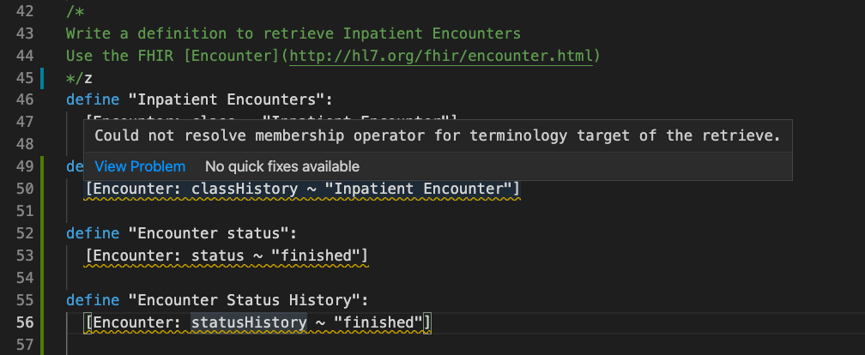Click the hover error message text

click(438, 135)
